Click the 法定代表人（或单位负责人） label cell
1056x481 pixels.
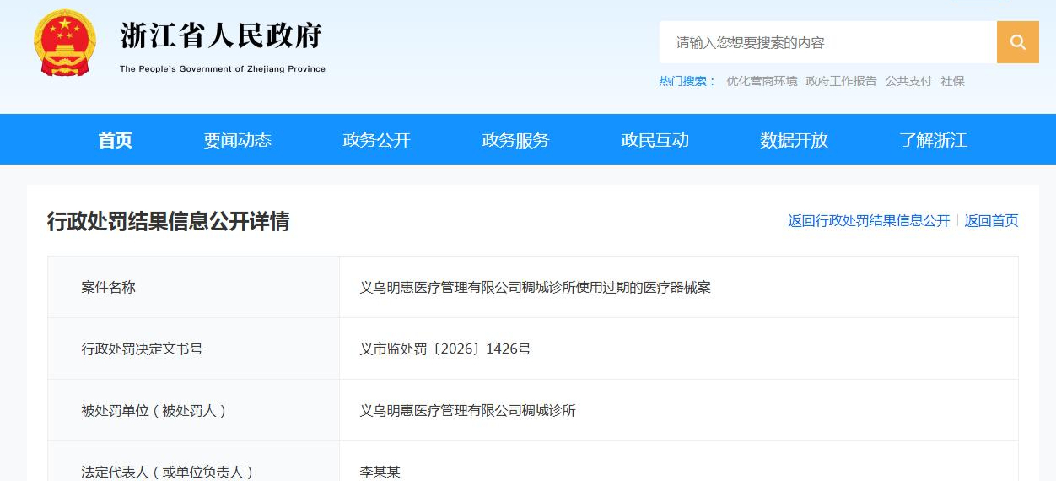tap(193, 461)
